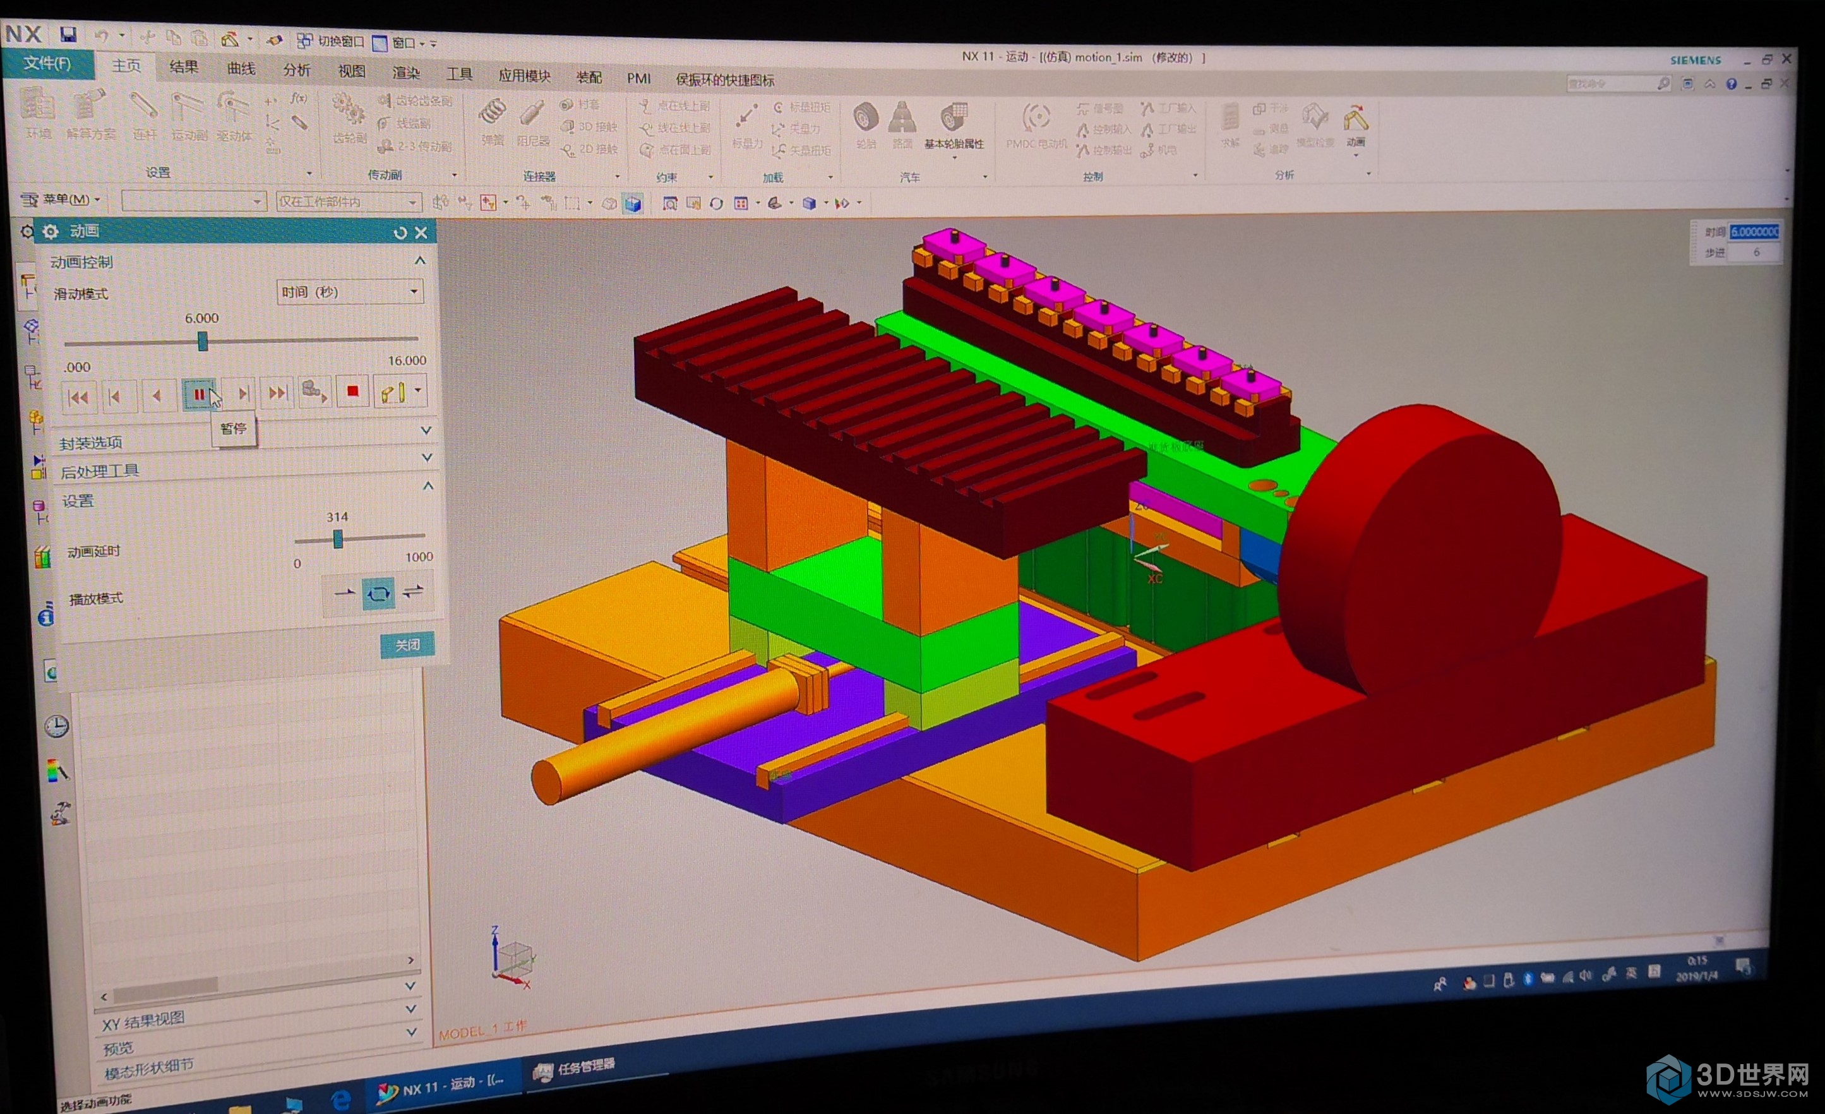This screenshot has width=1825, height=1114.
Task: Stop the animation with red square button
Action: (x=352, y=392)
